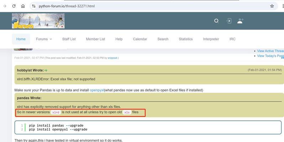Open the Search menu item
284x142 pixels.
point(163,39)
